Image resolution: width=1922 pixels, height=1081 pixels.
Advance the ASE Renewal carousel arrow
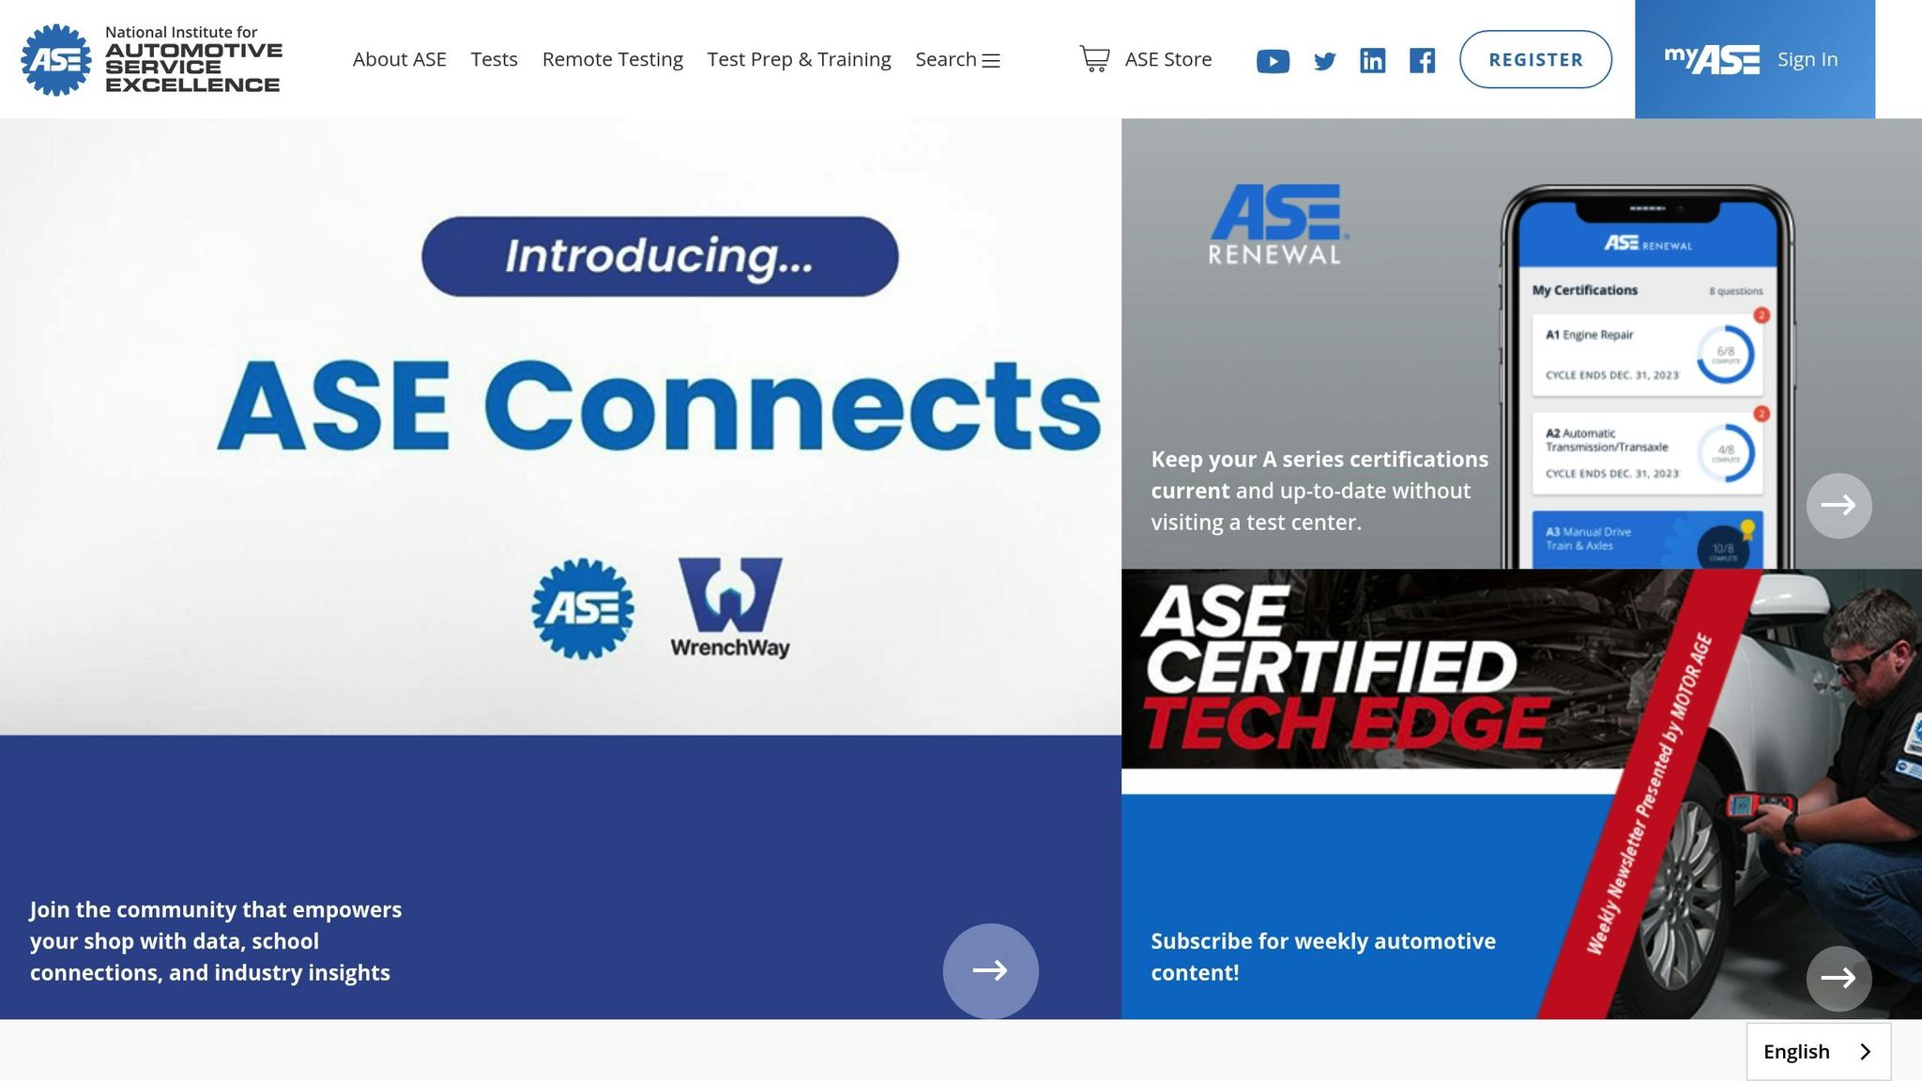point(1838,505)
